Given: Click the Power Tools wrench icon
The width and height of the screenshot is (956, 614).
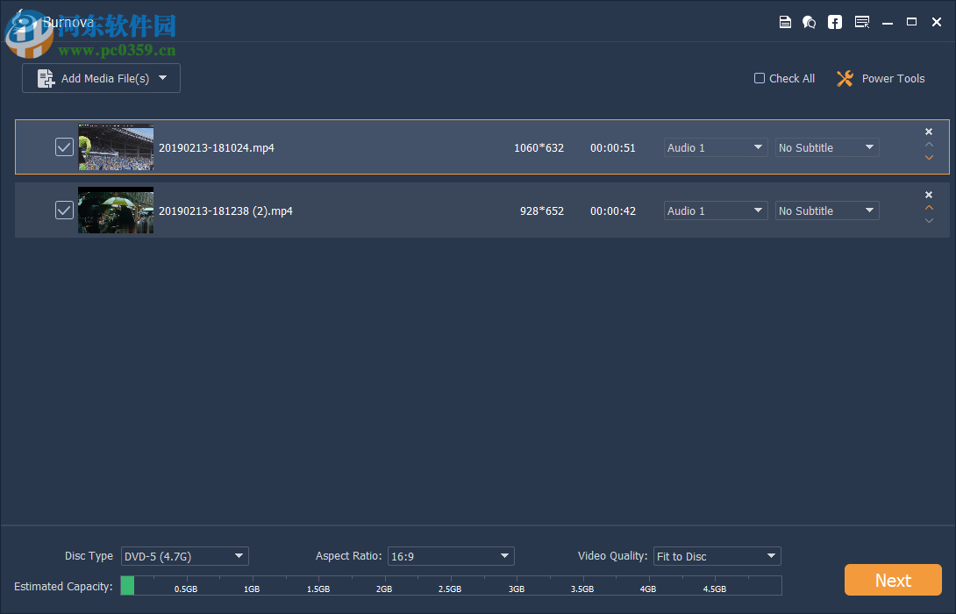Looking at the screenshot, I should click(x=845, y=79).
